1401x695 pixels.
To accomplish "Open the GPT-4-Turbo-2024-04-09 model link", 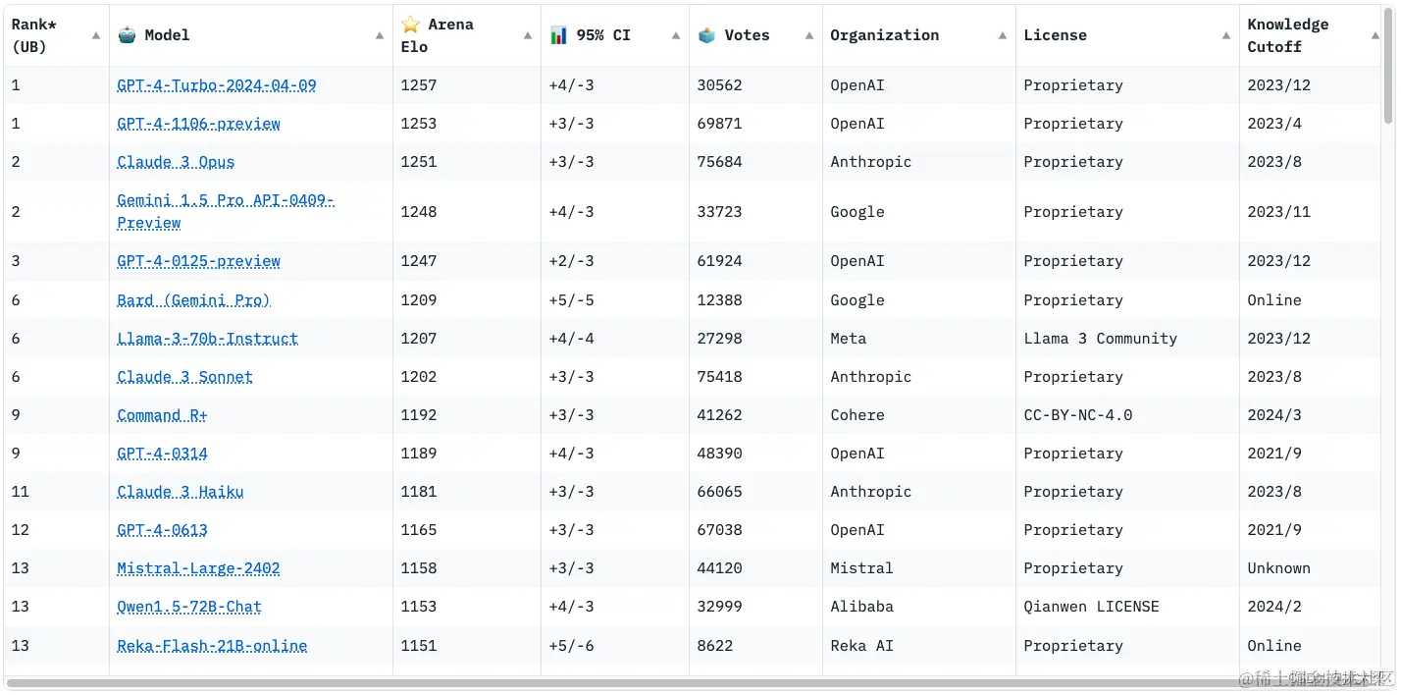I will (x=217, y=85).
